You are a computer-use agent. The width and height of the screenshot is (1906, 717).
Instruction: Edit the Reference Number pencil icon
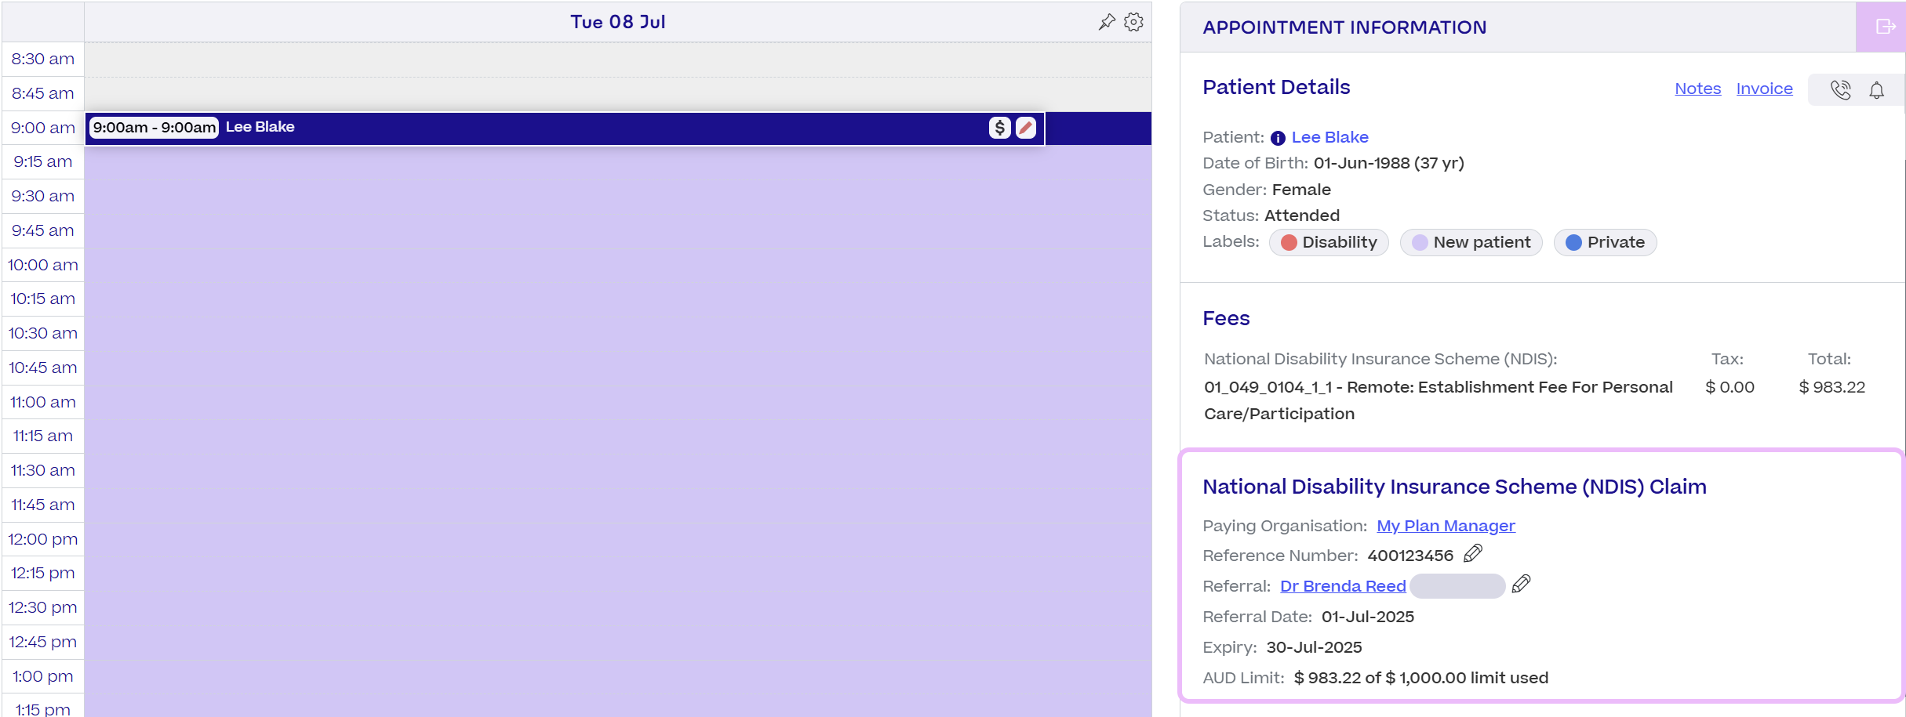click(x=1473, y=554)
